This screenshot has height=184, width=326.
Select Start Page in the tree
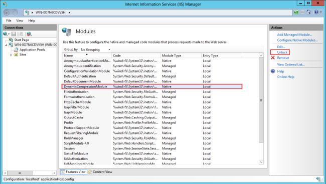coord(22,40)
